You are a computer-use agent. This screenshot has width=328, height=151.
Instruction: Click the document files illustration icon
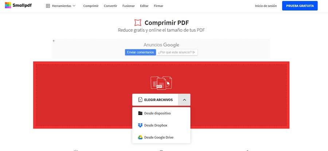click(x=161, y=83)
